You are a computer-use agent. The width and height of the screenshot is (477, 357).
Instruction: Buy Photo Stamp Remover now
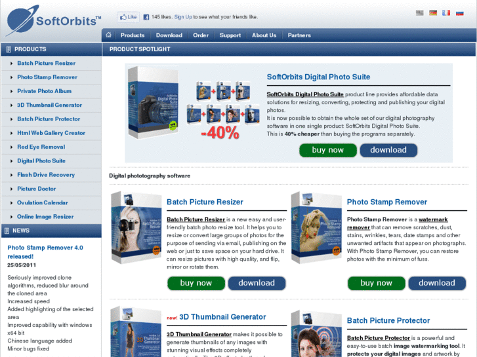pyautogui.click(x=377, y=283)
